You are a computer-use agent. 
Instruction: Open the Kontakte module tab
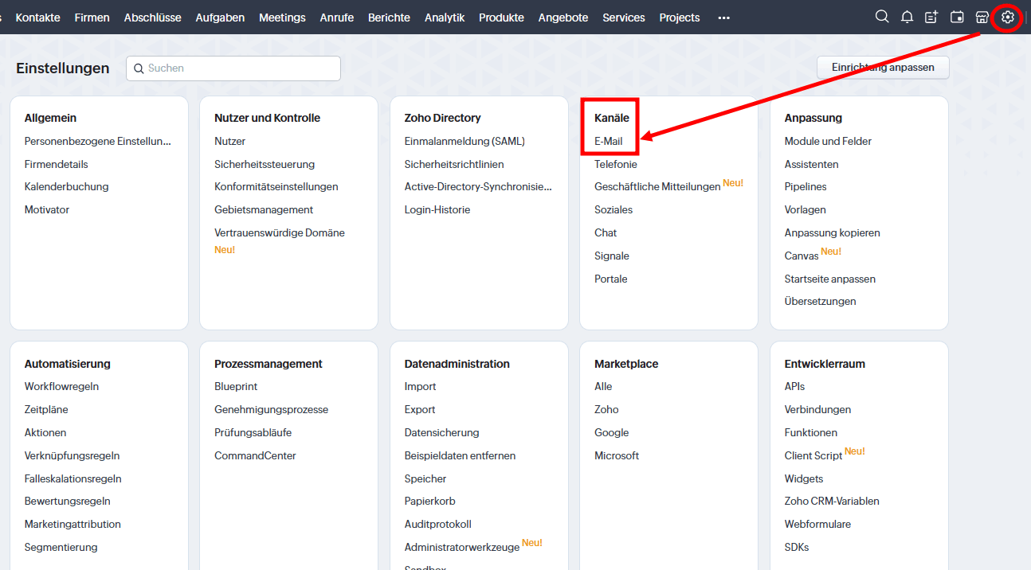tap(38, 18)
